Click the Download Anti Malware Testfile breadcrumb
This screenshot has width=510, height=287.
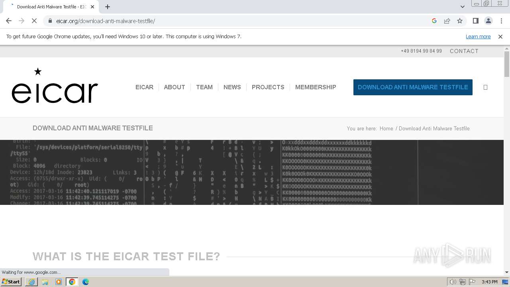[434, 128]
